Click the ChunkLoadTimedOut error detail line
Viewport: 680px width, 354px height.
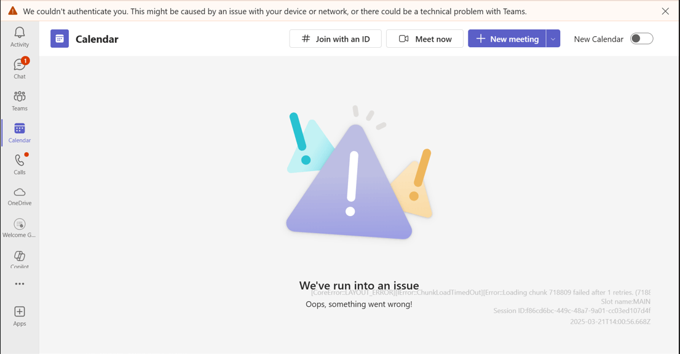pos(481,293)
